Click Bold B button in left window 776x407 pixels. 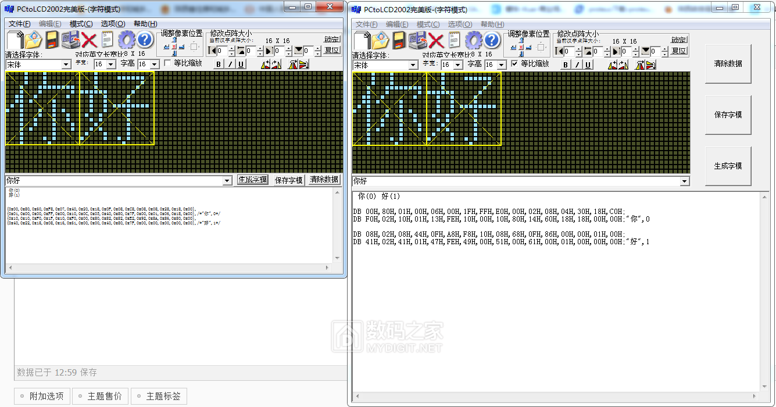[219, 64]
